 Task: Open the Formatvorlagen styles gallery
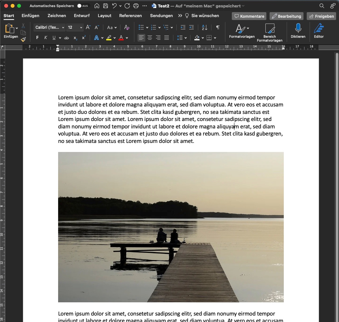coord(242,31)
